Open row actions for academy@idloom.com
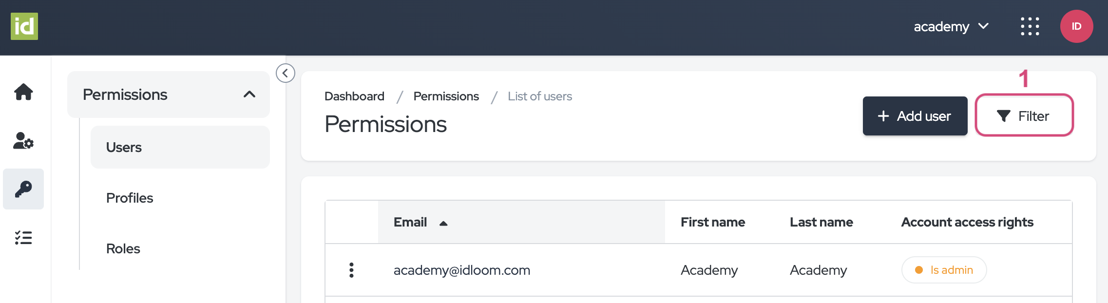This screenshot has height=303, width=1108. point(351,270)
